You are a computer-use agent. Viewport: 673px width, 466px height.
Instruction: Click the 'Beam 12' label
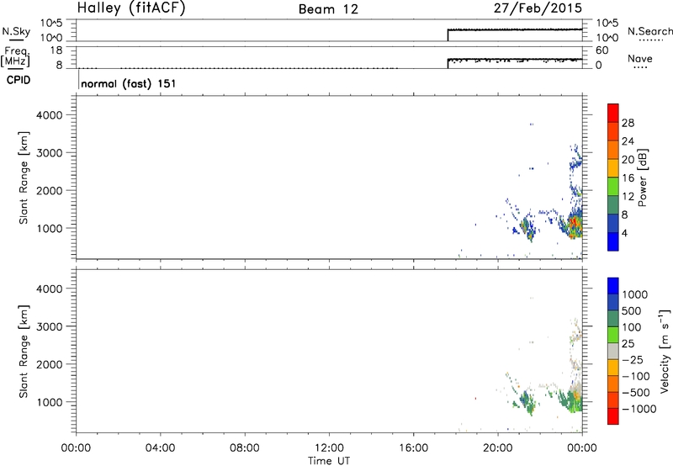coord(328,9)
